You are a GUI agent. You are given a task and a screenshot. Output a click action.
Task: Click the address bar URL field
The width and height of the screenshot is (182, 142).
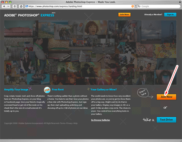pos(79,6)
